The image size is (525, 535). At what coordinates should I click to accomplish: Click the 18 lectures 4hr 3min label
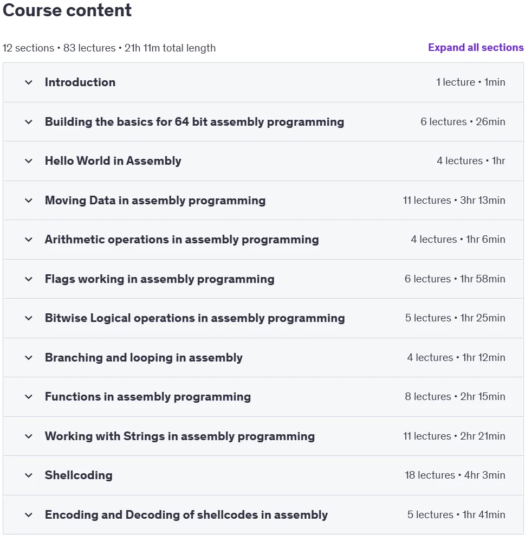click(455, 475)
